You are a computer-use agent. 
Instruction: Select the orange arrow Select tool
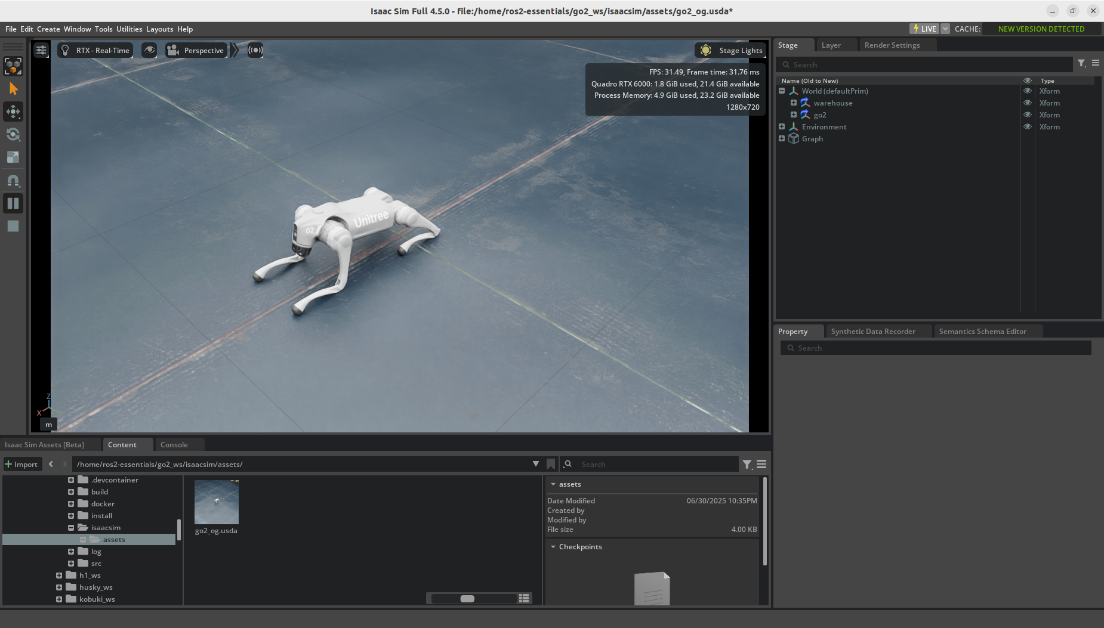[x=13, y=89]
